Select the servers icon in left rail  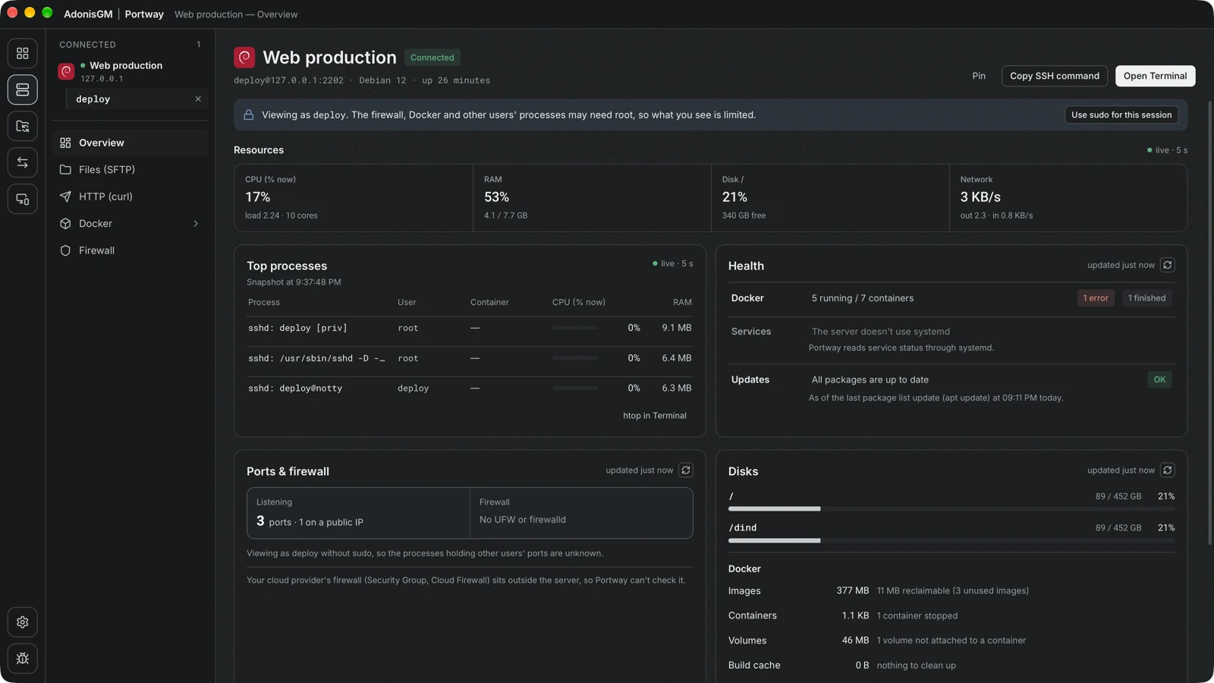pos(23,90)
